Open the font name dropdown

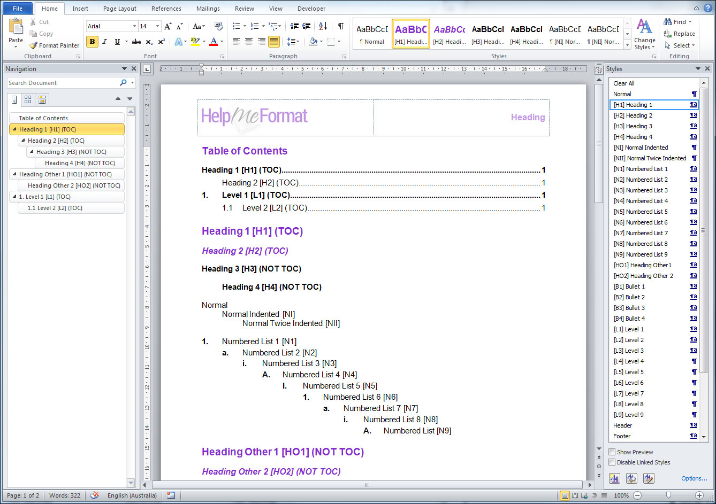coord(134,26)
